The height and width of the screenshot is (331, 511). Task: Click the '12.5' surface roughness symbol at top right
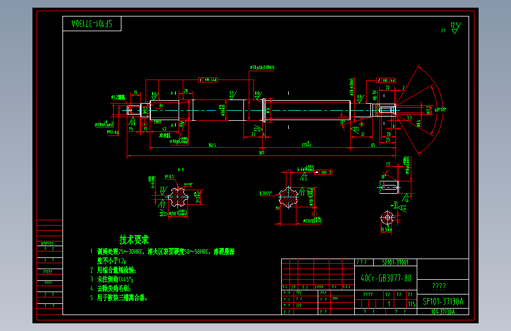[456, 28]
